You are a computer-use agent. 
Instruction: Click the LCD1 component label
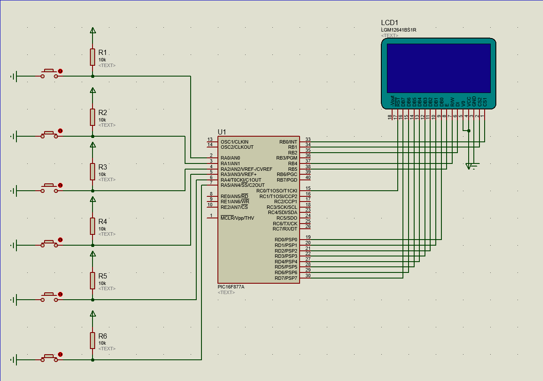390,23
